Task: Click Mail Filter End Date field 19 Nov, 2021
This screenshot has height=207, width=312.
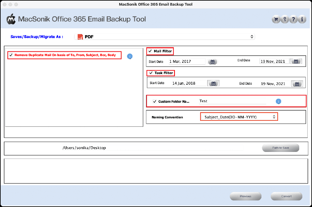Action: [275, 62]
